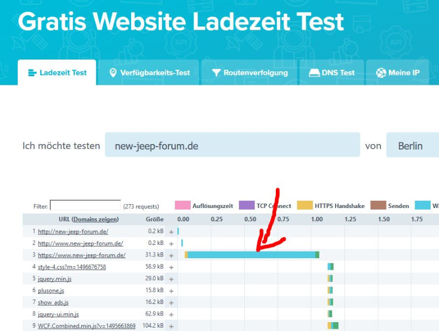Switch to the Verfügbarkeits-Test tab
The image size is (439, 331).
point(149,72)
